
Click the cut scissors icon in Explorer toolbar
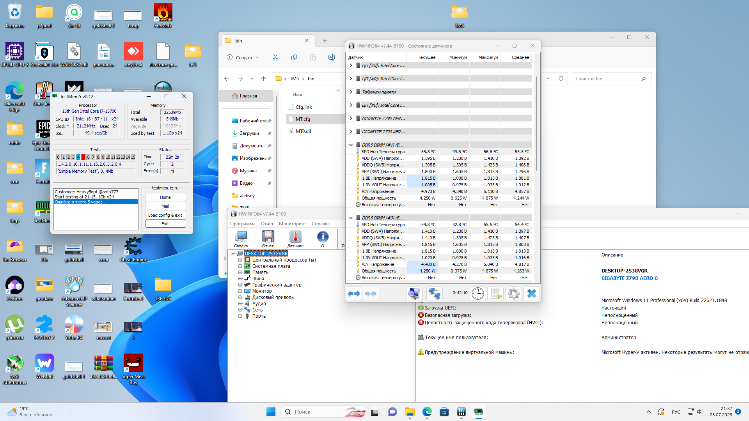tap(275, 57)
